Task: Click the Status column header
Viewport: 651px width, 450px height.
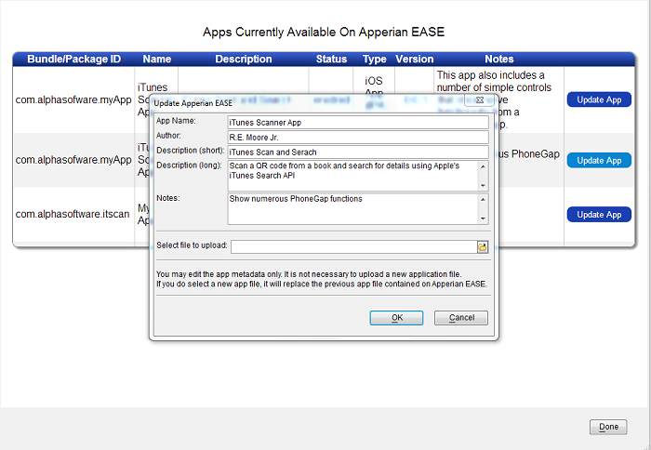Action: click(331, 59)
